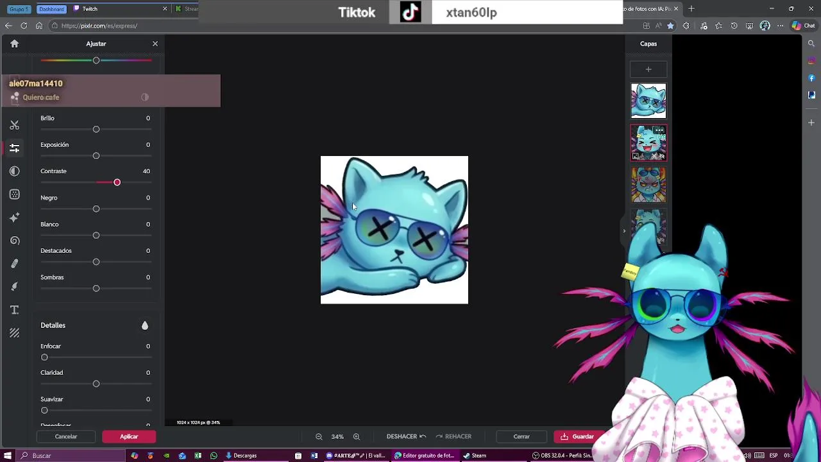The height and width of the screenshot is (462, 821).
Task: Undo with DESHACER
Action: click(x=406, y=436)
